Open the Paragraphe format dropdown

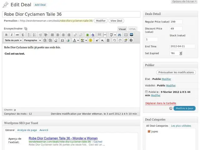[32, 40]
